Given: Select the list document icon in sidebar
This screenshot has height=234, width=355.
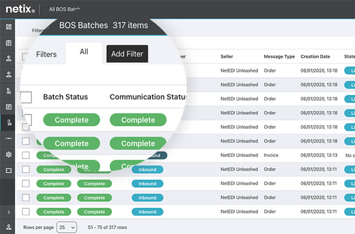Looking at the screenshot, I should 9,106.
